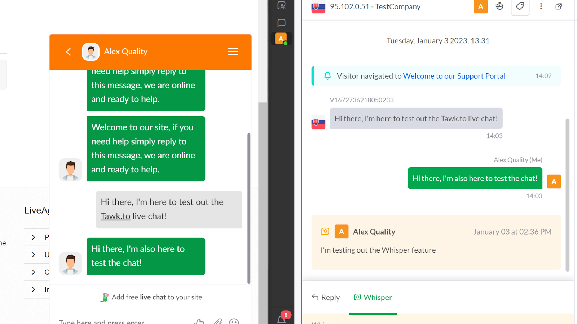Viewport: 577px width, 324px height.
Task: Click the Add free live chat link
Action: coord(157,297)
